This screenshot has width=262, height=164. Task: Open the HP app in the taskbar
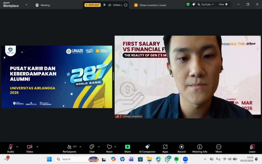[122, 159]
